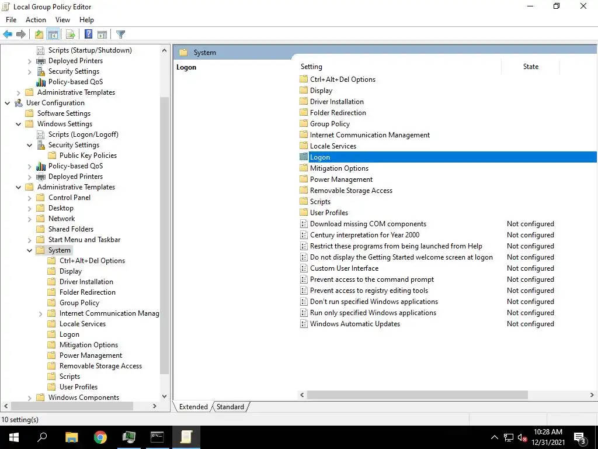Expand the Control Panel tree node
598x449 pixels.
[29, 198]
